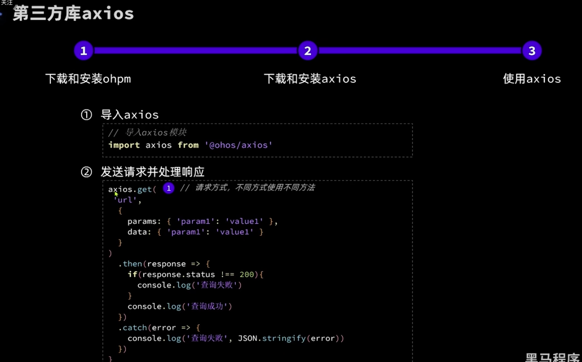Click the step 1 circle in the progress stepper
The image size is (582, 362).
point(83,51)
